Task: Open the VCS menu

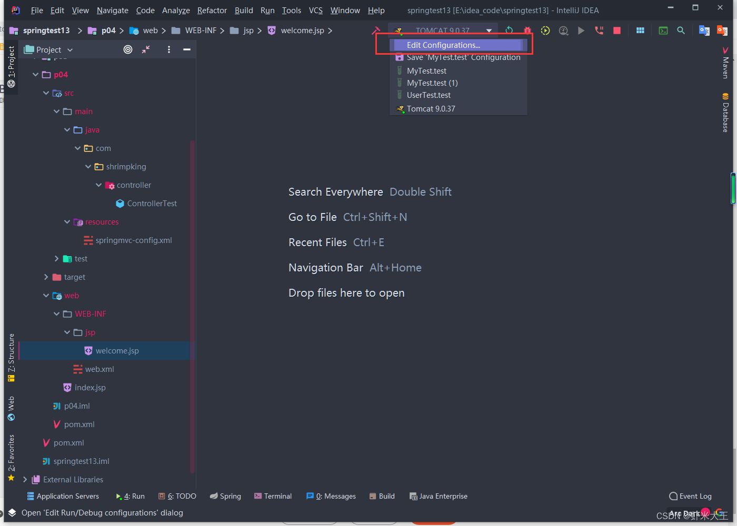Action: [x=316, y=11]
